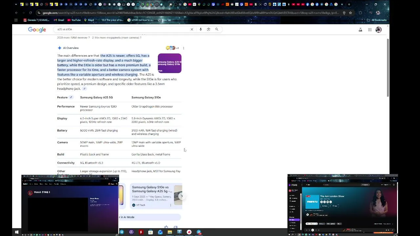Open a new browser tab with plus button
The width and height of the screenshot is (420, 236).
click(x=349, y=4)
